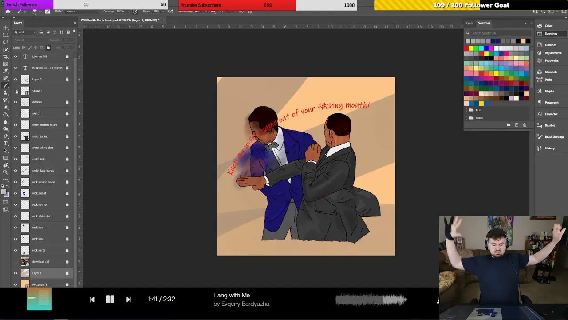This screenshot has width=568, height=320.
Task: Select the Crop tool
Action: 5,56
